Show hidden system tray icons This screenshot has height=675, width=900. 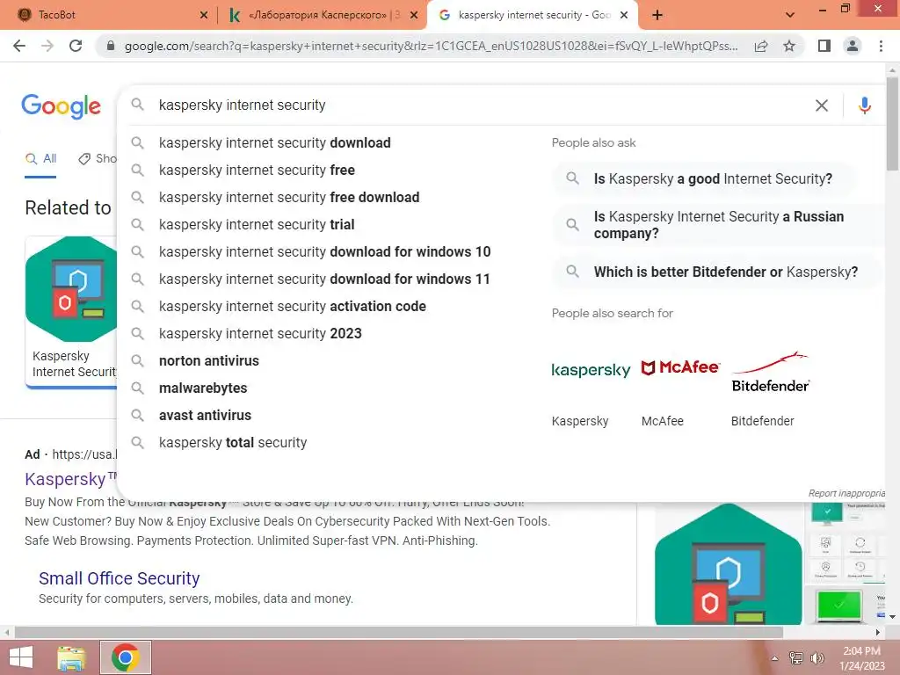point(775,658)
